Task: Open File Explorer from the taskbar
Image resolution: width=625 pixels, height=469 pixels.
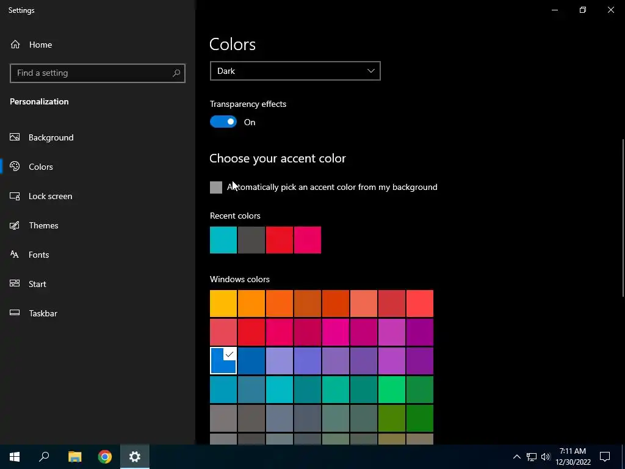Action: [74, 457]
